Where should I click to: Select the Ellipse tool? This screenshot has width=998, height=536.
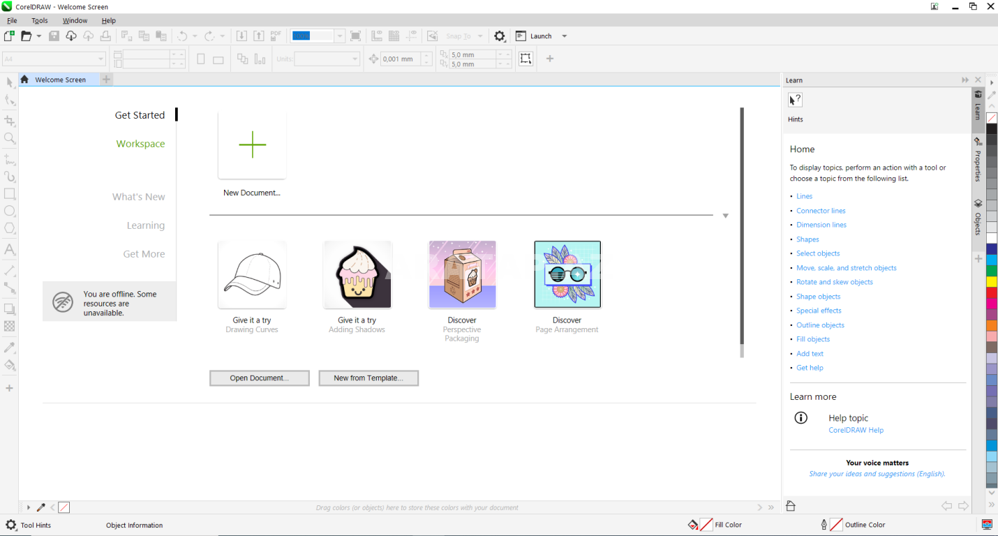pyautogui.click(x=10, y=211)
